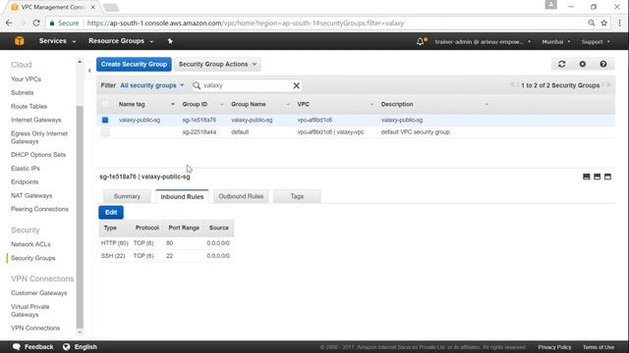Set details pane to medium layout icon
The width and height of the screenshot is (629, 353).
tap(597, 176)
